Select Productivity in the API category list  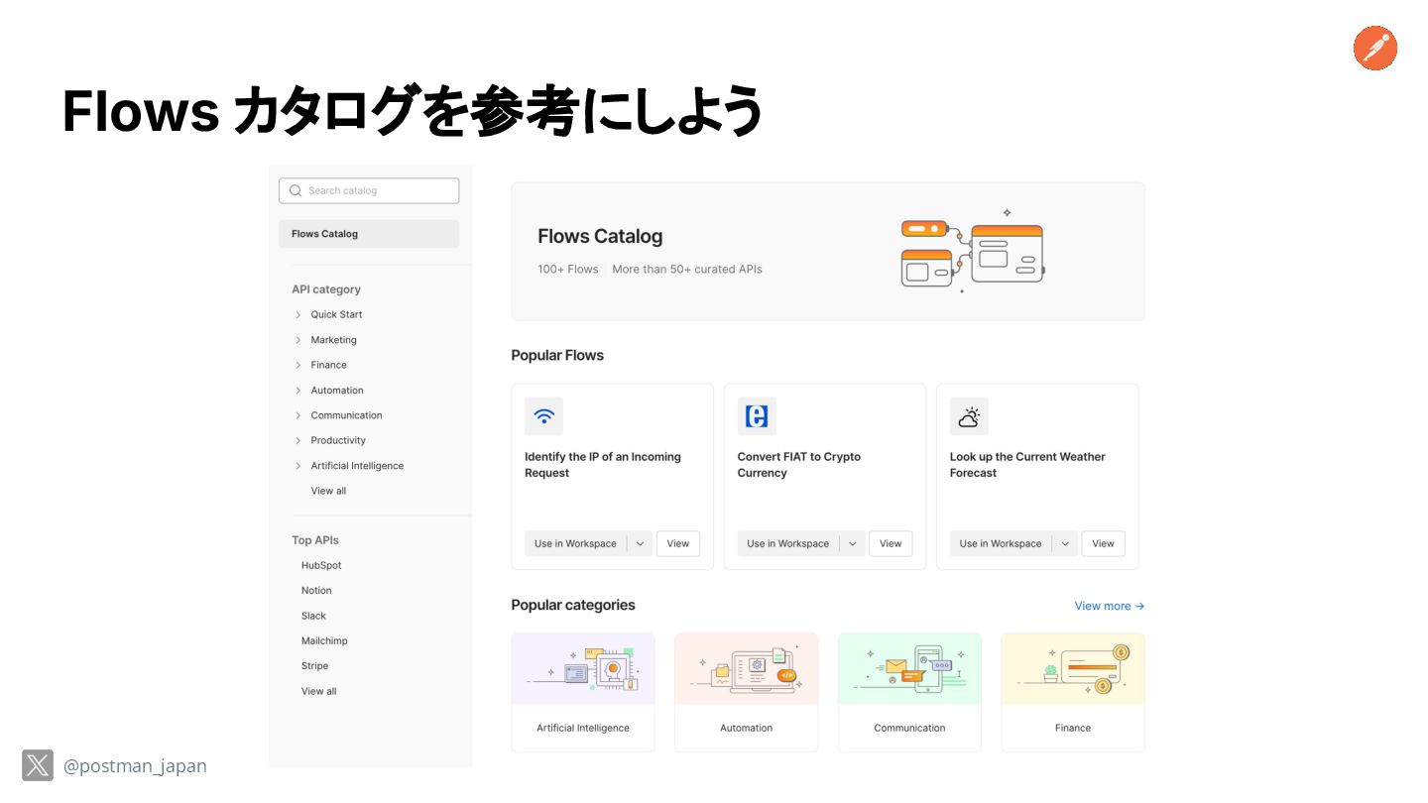[x=338, y=440]
